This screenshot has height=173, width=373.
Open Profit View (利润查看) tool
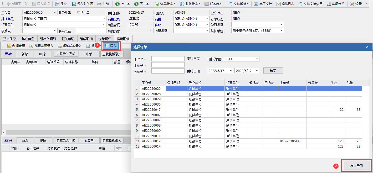[x=16, y=46]
